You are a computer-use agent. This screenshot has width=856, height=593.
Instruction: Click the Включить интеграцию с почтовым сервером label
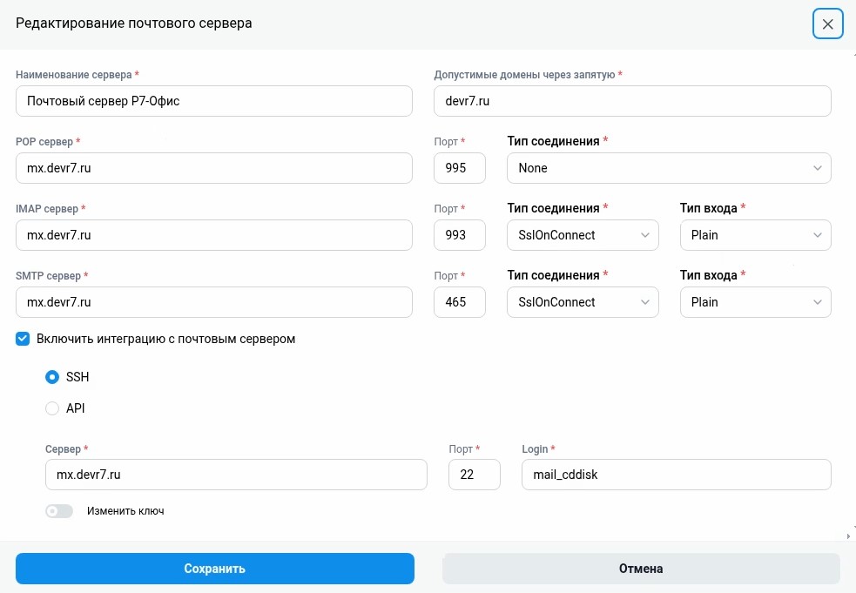[x=166, y=339]
